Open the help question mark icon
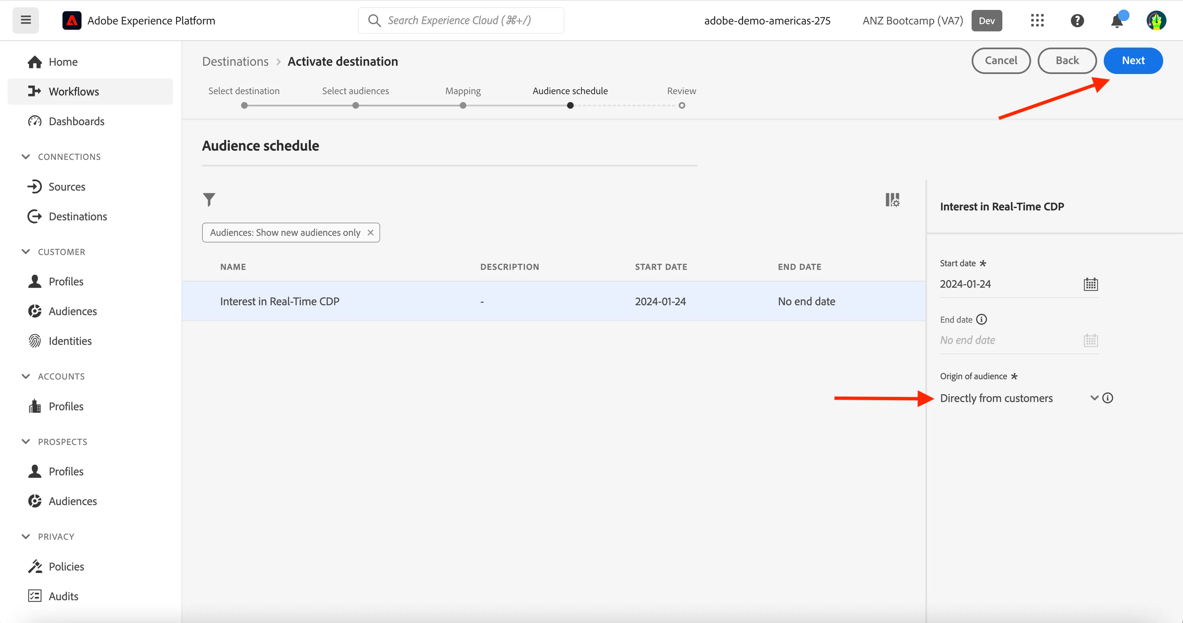This screenshot has height=623, width=1183. click(x=1077, y=21)
